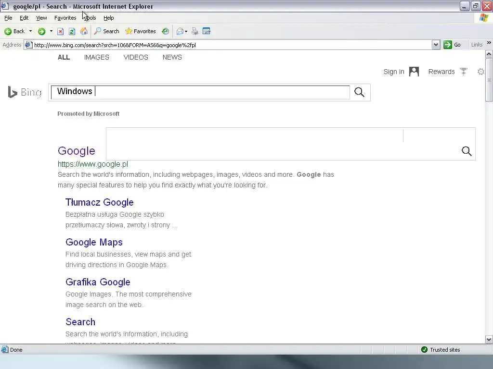Screen dimensions: 493x369
Task: Click the Done status bar text
Action: point(16,350)
